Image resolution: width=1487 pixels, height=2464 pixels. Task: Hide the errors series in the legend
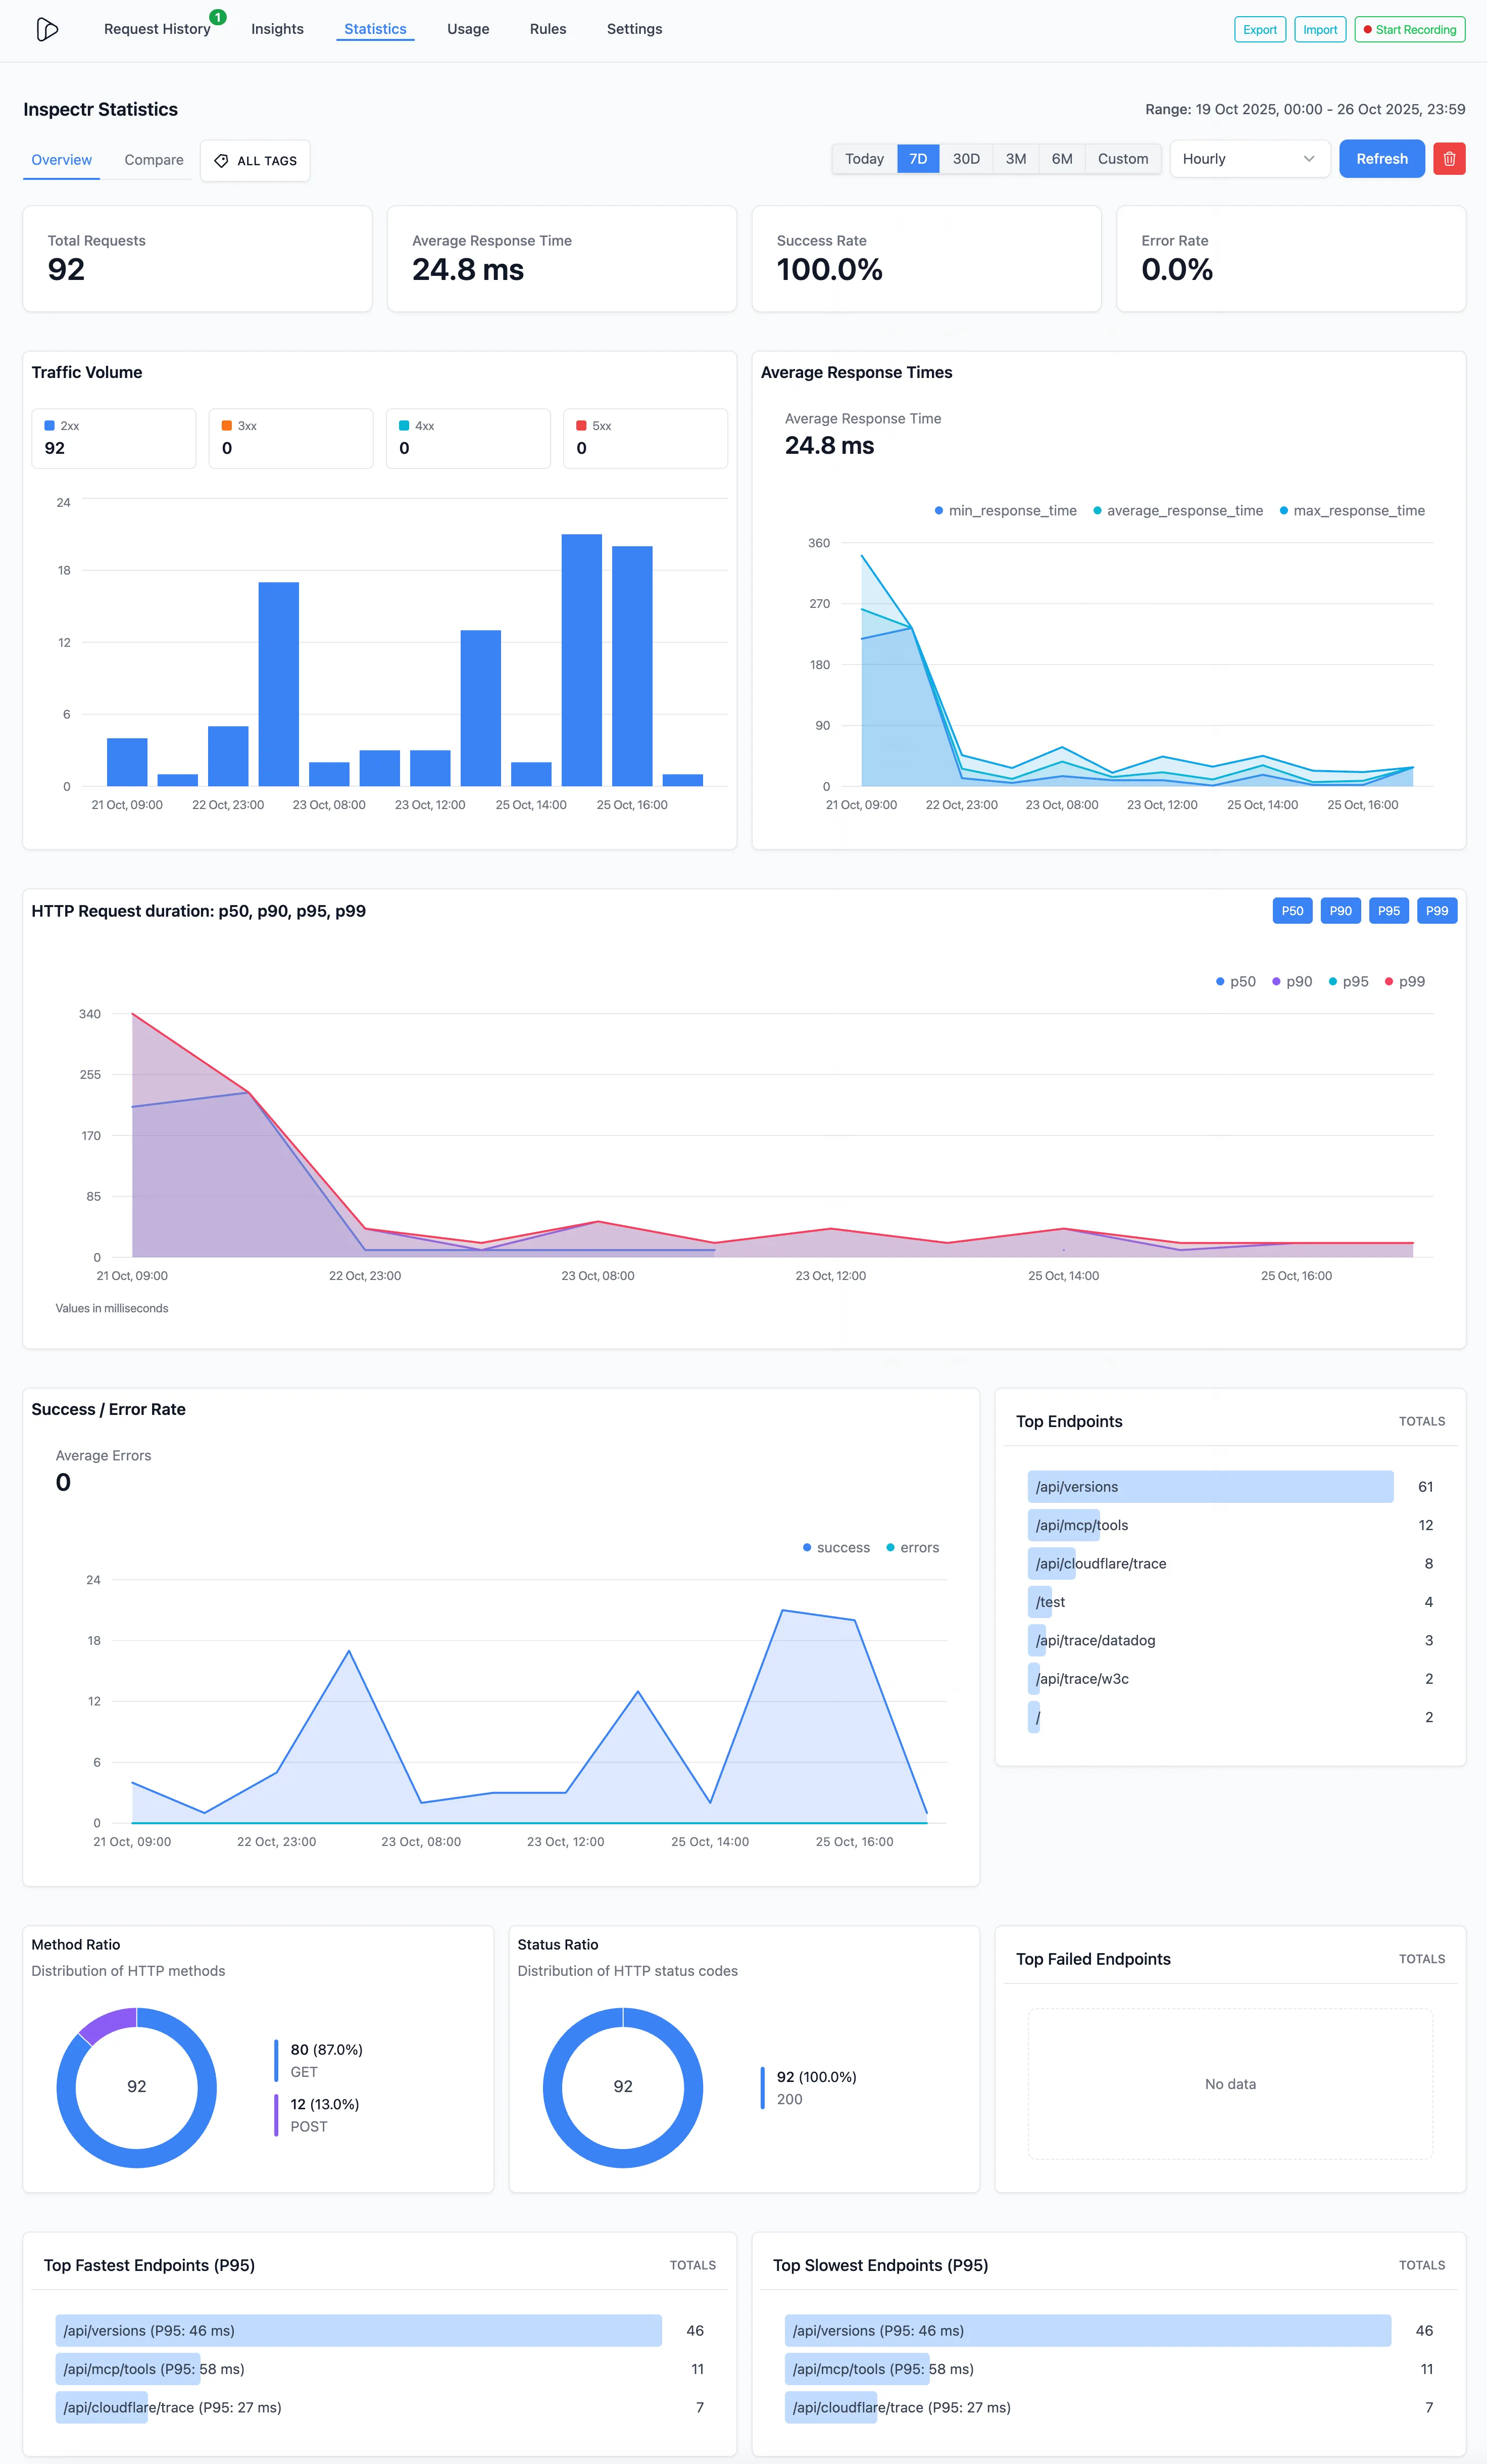(913, 1547)
